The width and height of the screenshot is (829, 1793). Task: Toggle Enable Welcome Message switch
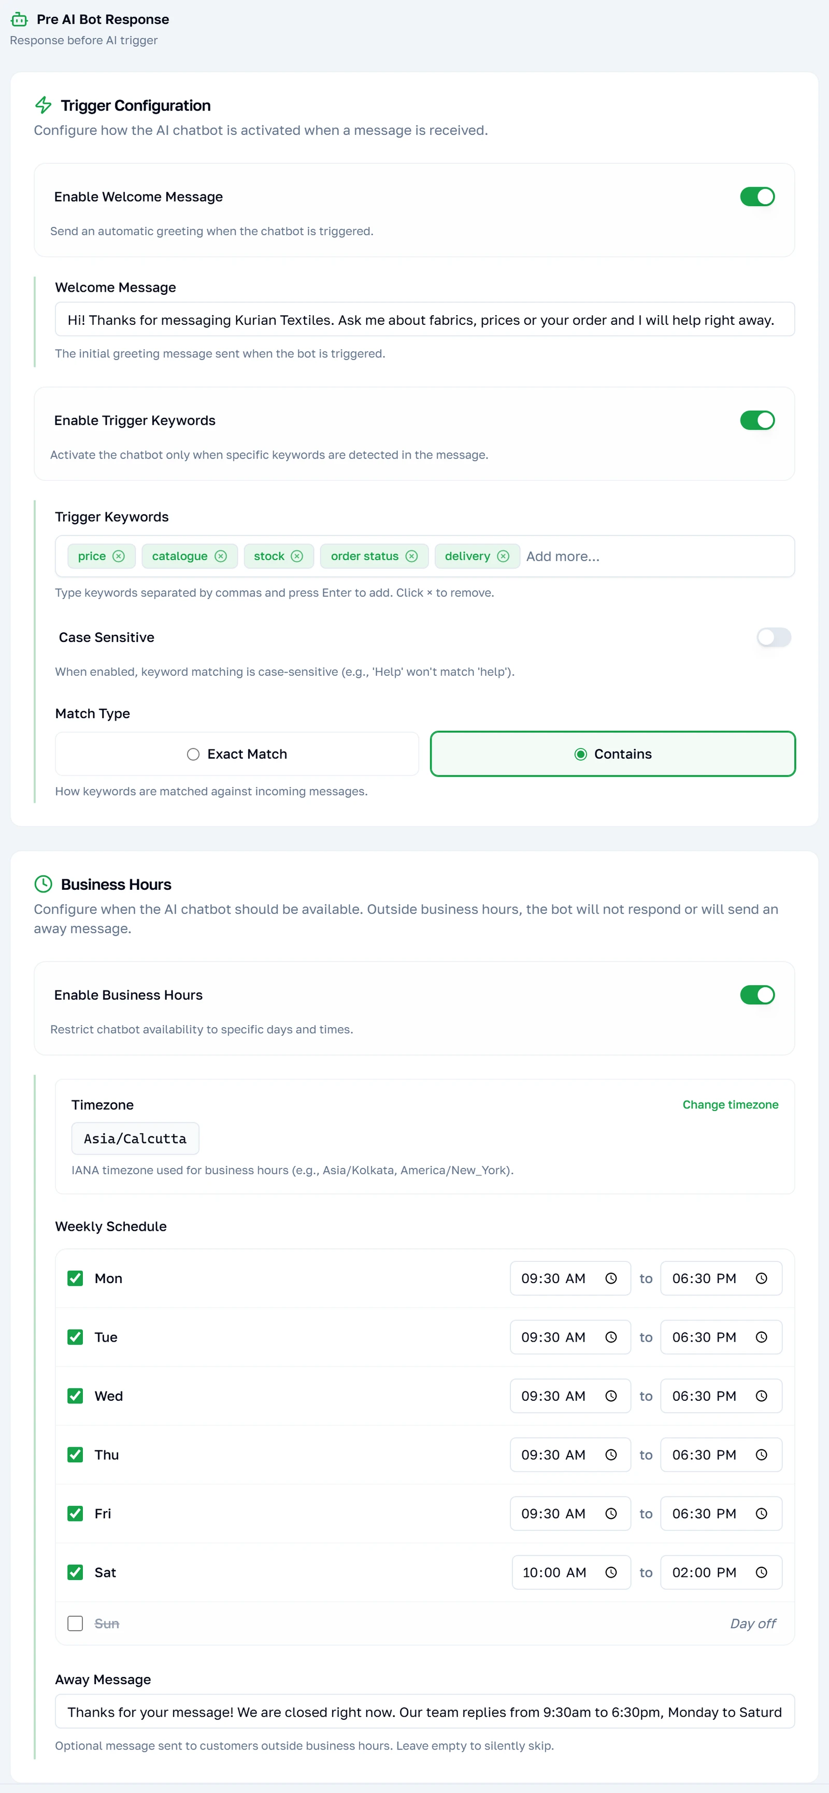pyautogui.click(x=757, y=197)
